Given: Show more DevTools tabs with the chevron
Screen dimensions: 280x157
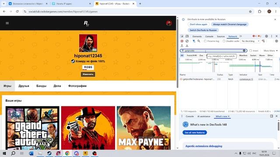Looking at the screenshot, I should (241, 36).
